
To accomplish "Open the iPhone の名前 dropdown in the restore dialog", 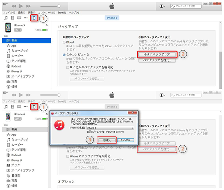I will point(114,128).
